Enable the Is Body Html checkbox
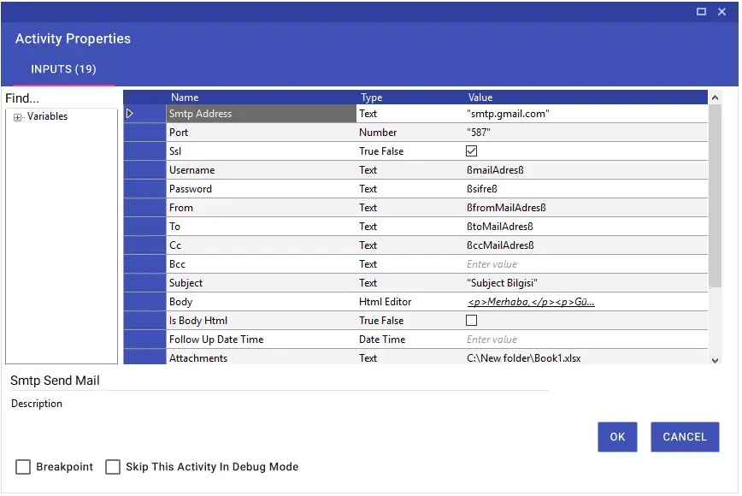Screen dimensions: 742x496 [x=471, y=321]
